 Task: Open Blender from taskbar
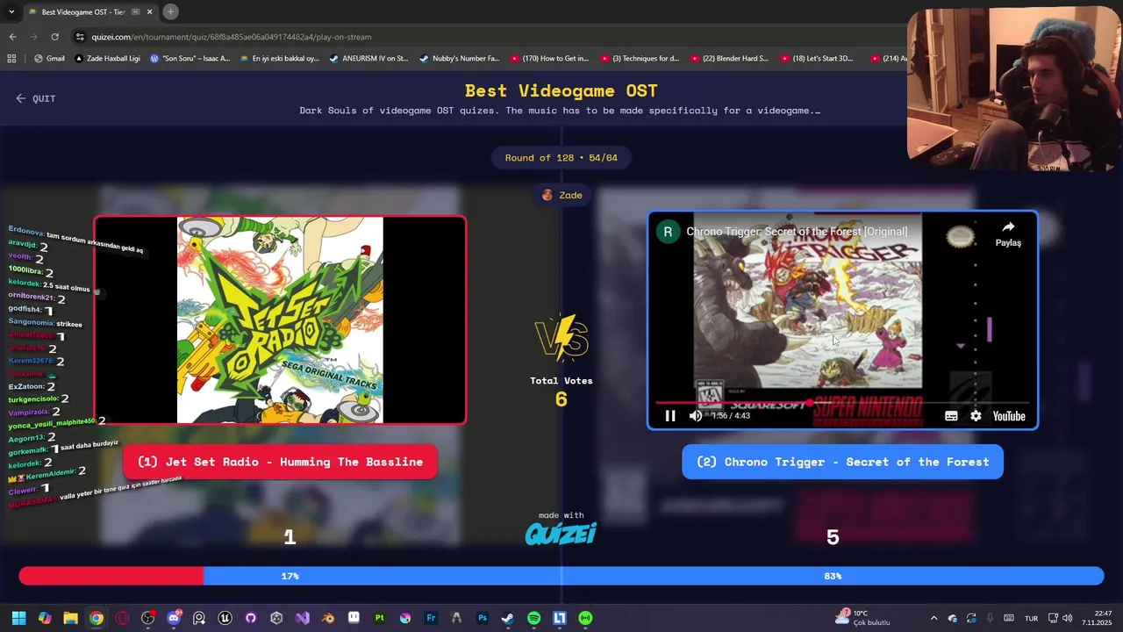coord(328,618)
